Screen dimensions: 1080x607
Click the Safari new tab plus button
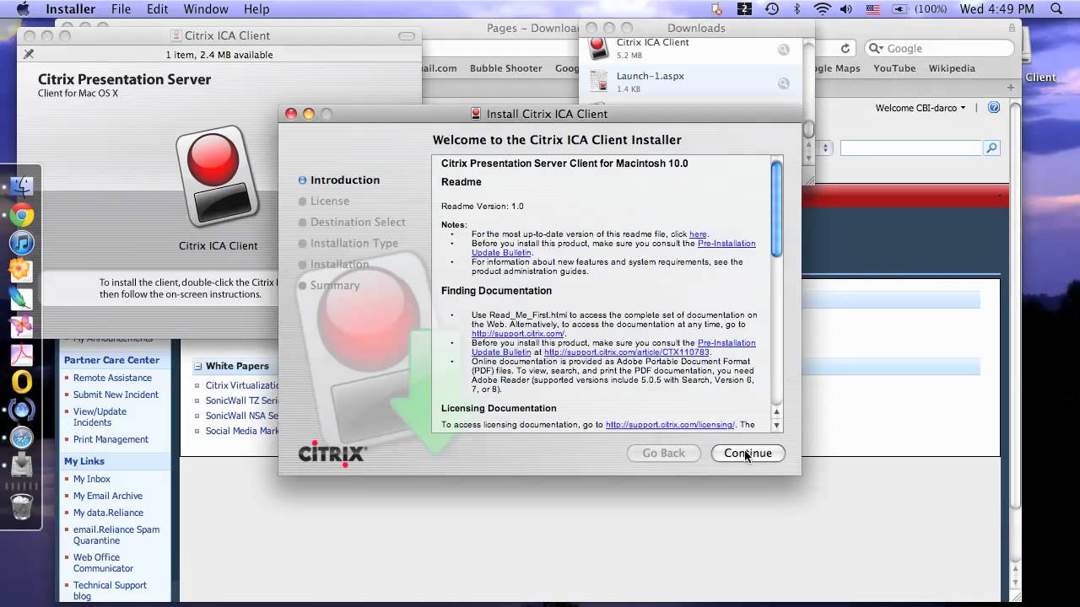click(x=1010, y=87)
